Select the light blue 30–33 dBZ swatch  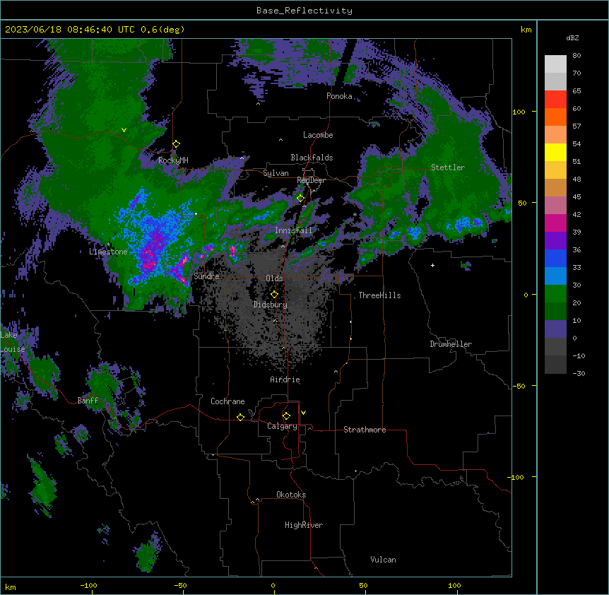pos(555,276)
